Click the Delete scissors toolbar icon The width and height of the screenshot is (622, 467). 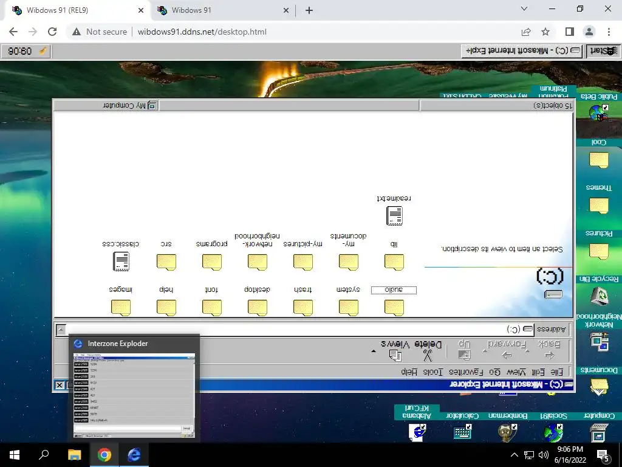[428, 355]
